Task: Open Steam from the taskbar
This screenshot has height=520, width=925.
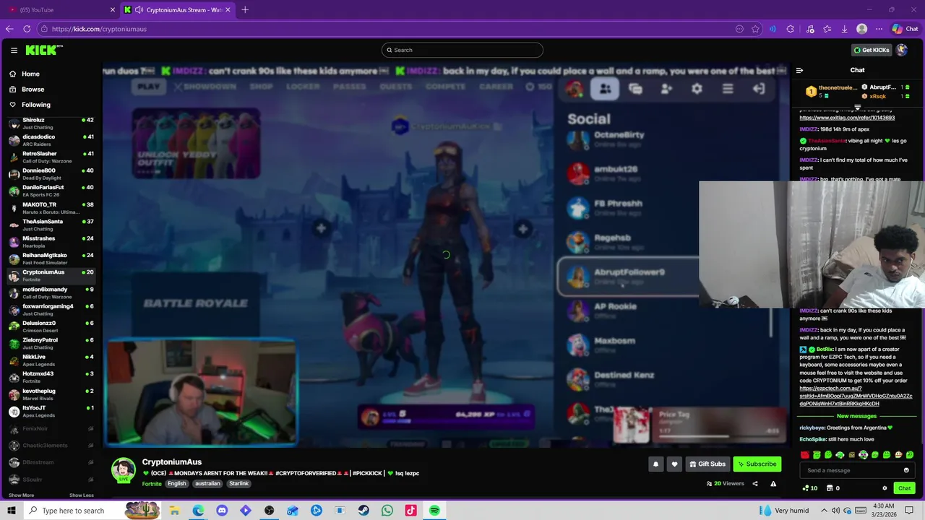Action: tap(363, 511)
